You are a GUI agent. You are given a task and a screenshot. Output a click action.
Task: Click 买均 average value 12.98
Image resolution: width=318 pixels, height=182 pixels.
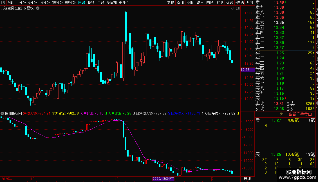(279, 109)
